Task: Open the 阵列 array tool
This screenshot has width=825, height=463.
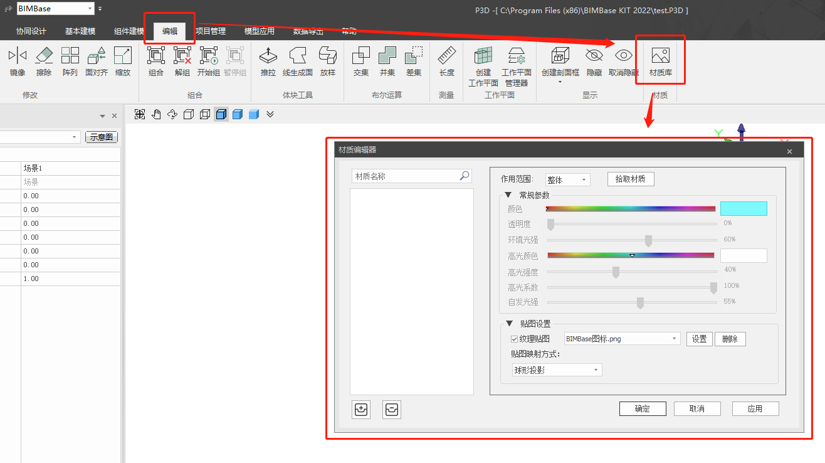Action: tap(70, 61)
